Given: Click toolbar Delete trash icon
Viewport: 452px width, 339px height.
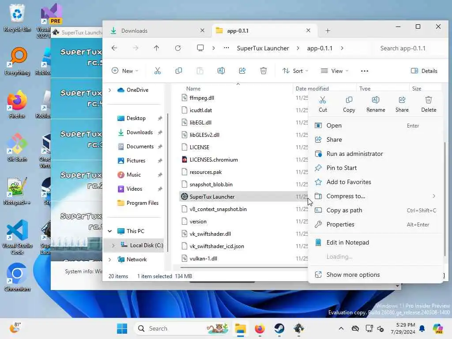Looking at the screenshot, I should click(264, 71).
